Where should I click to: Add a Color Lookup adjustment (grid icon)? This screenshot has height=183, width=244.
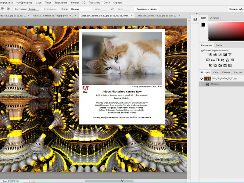point(232,60)
